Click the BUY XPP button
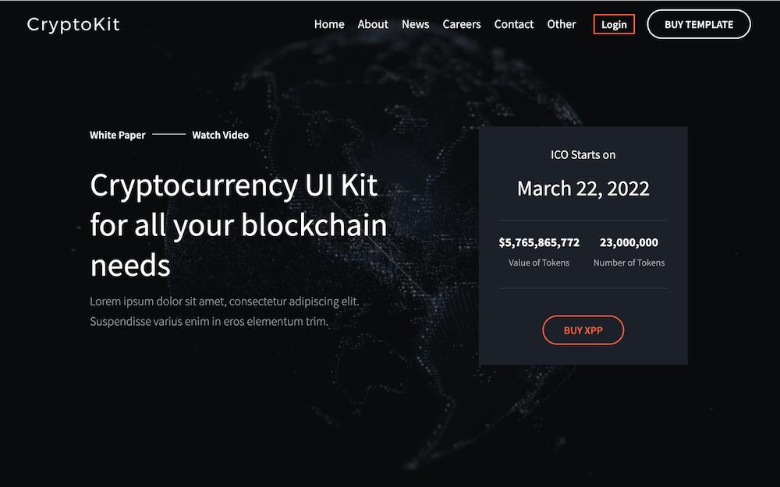This screenshot has height=487, width=780. 583,330
